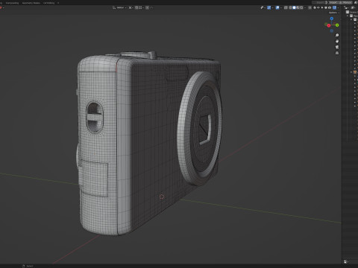Add a new workspace with the plus tab
This screenshot has width=358, height=268.
(x=58, y=3)
